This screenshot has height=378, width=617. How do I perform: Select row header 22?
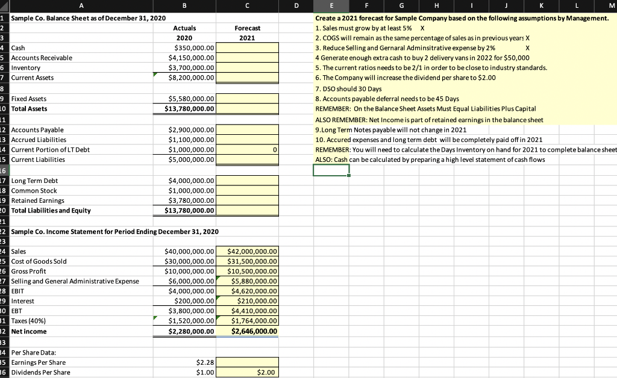pos(3,232)
